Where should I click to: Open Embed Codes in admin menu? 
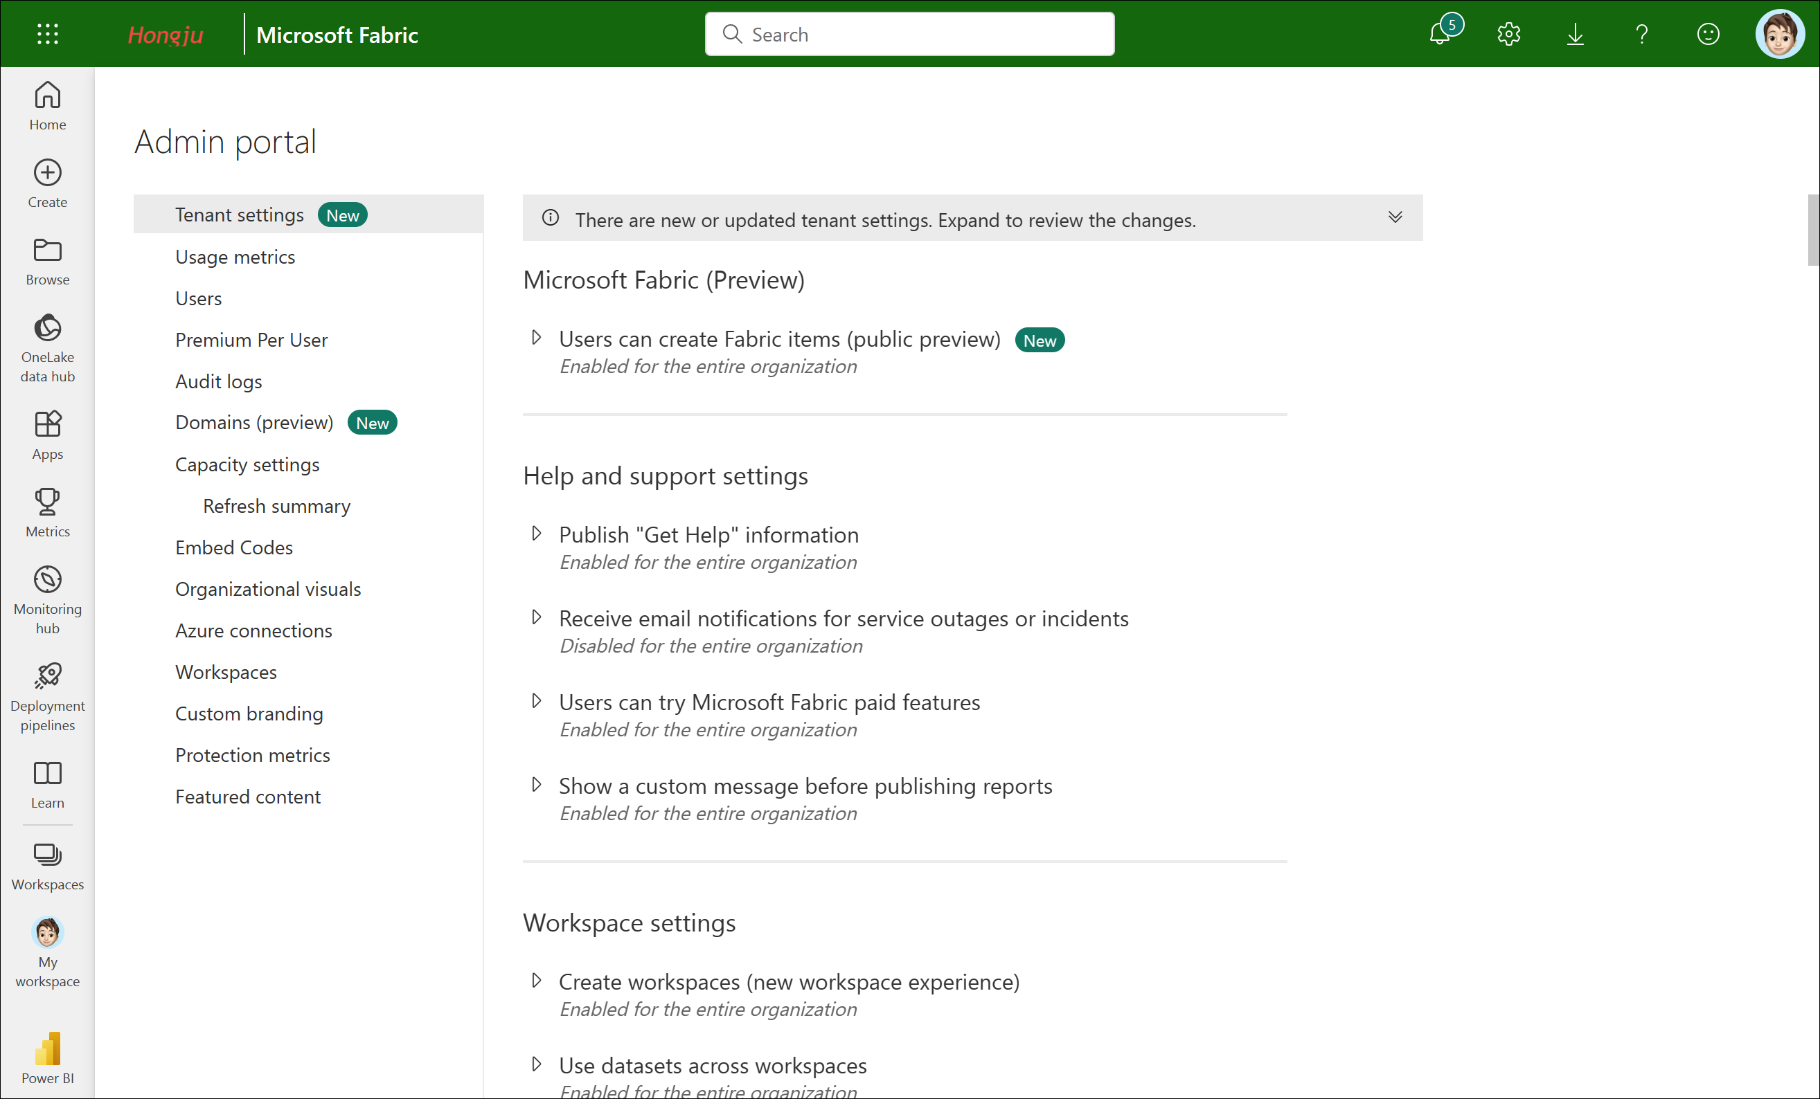pos(233,547)
